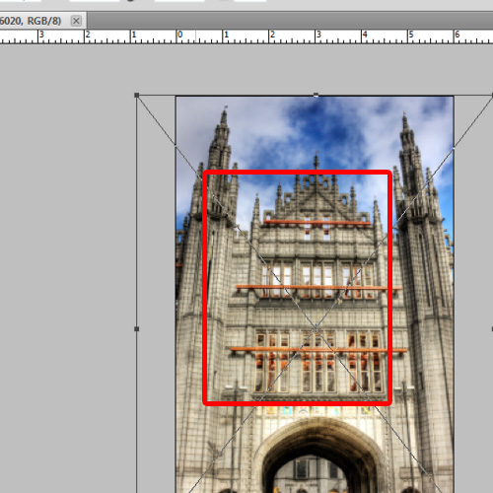This screenshot has width=493, height=493.
Task: Click the 6 mark on the horizontal ruler
Action: pyautogui.click(x=458, y=35)
